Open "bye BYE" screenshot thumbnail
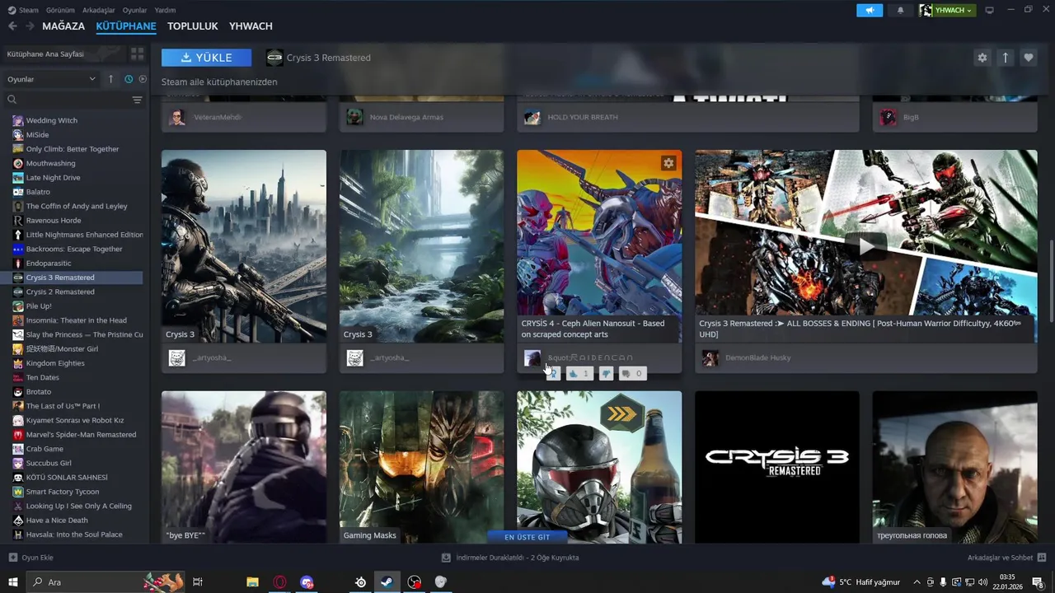This screenshot has width=1055, height=593. pyautogui.click(x=244, y=467)
